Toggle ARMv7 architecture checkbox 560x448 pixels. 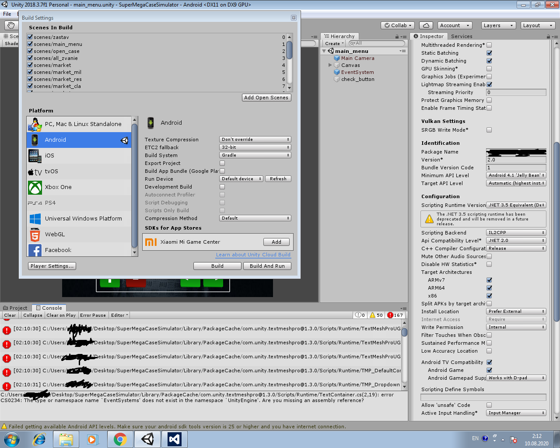(489, 280)
